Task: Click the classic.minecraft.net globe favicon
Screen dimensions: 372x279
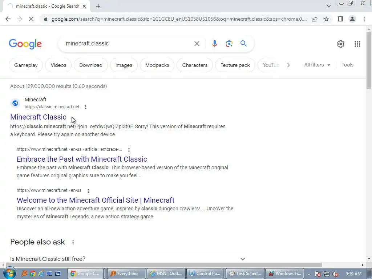Action: tap(15, 103)
